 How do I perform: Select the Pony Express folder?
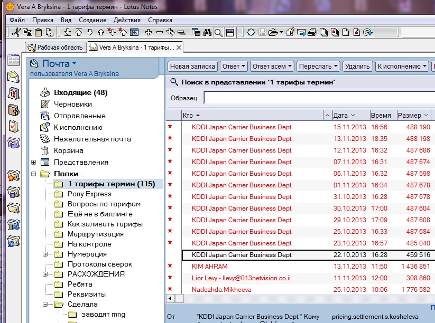coord(89,194)
